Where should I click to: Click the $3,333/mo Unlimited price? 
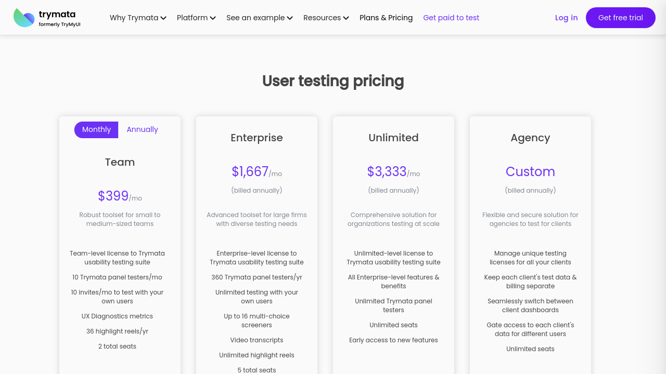click(x=393, y=171)
